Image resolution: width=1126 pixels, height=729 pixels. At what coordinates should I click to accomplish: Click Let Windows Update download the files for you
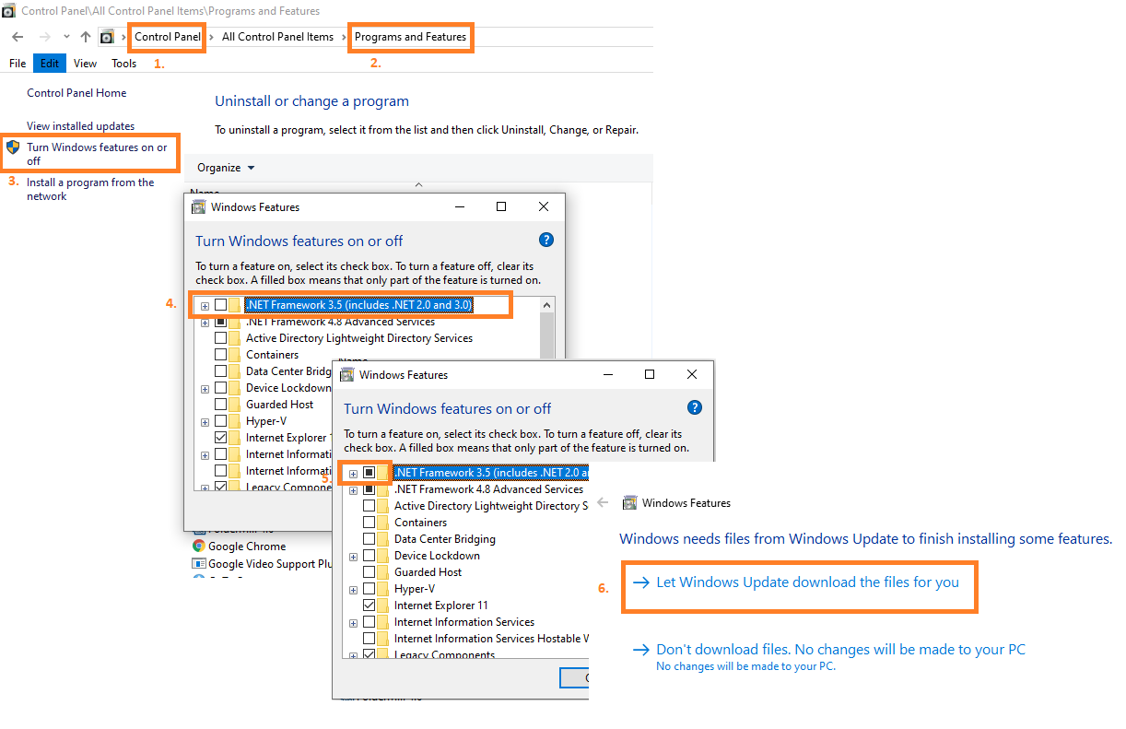pyautogui.click(x=806, y=582)
